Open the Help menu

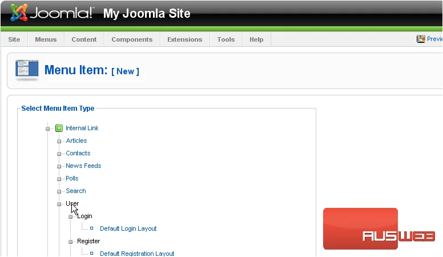256,39
